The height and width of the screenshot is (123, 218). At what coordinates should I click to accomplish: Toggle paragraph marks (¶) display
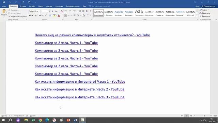tap(91, 11)
